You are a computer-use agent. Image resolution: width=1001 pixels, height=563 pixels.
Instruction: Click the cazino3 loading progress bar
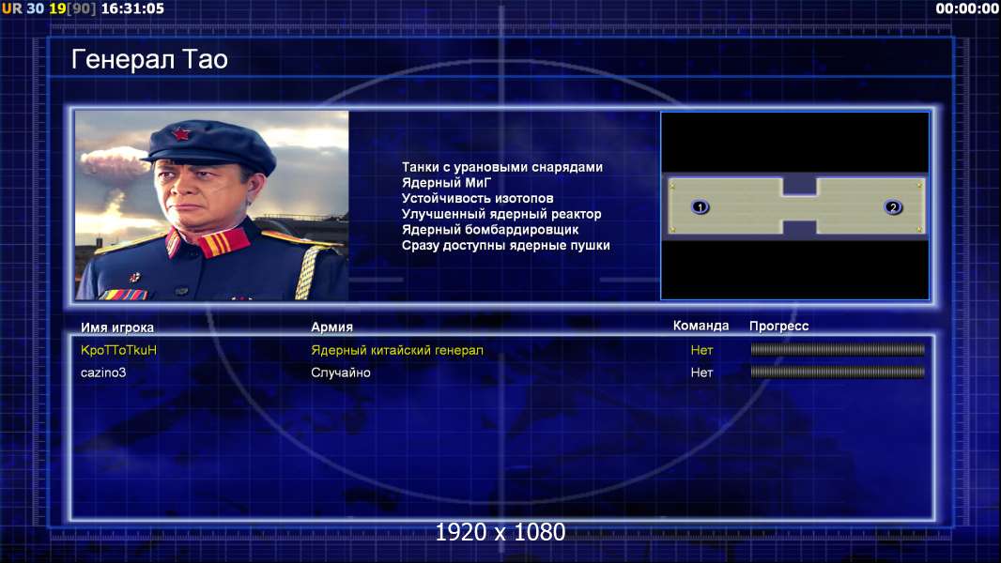click(838, 372)
